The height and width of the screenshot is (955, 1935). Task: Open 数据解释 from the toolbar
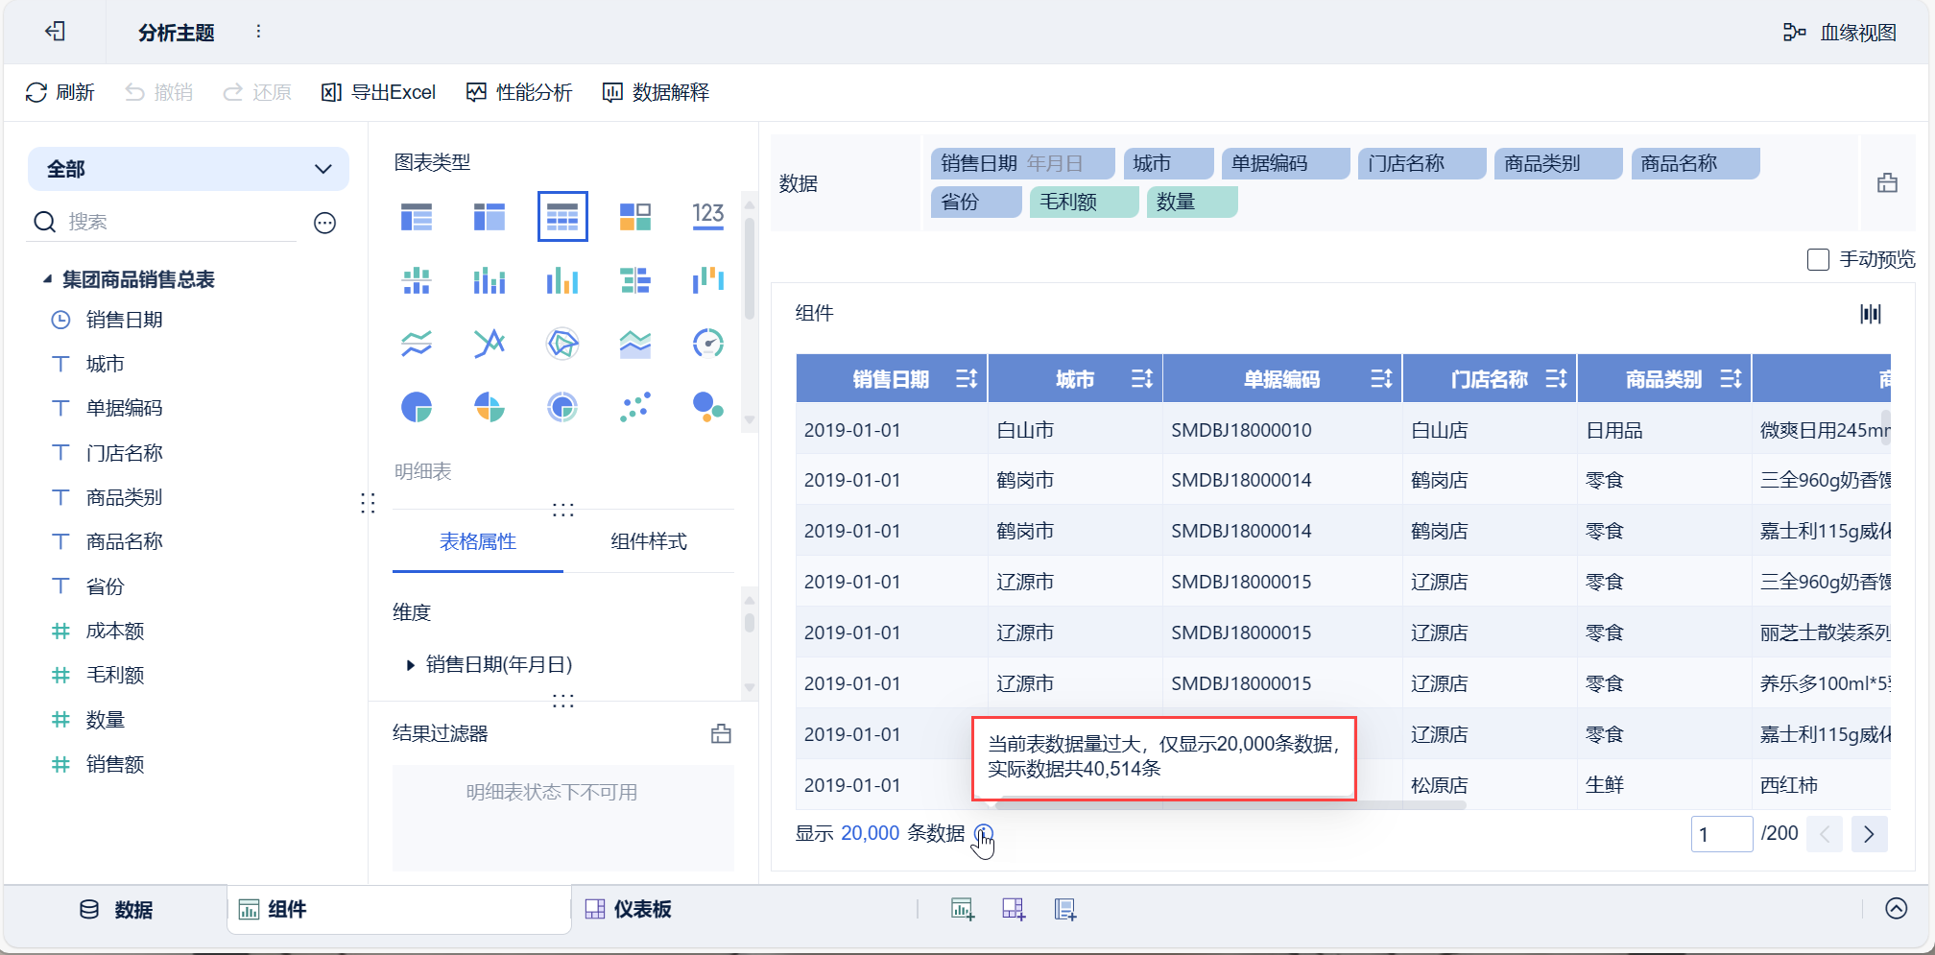[x=656, y=92]
